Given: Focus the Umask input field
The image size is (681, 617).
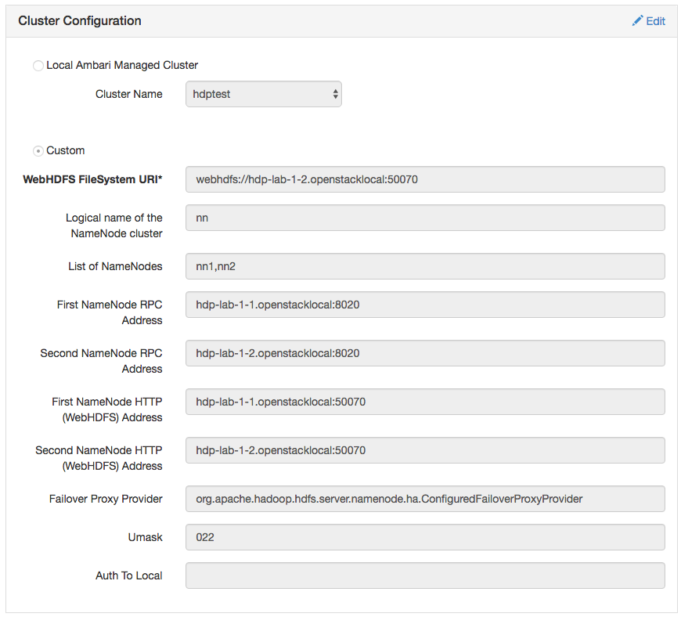Looking at the screenshot, I should (425, 537).
